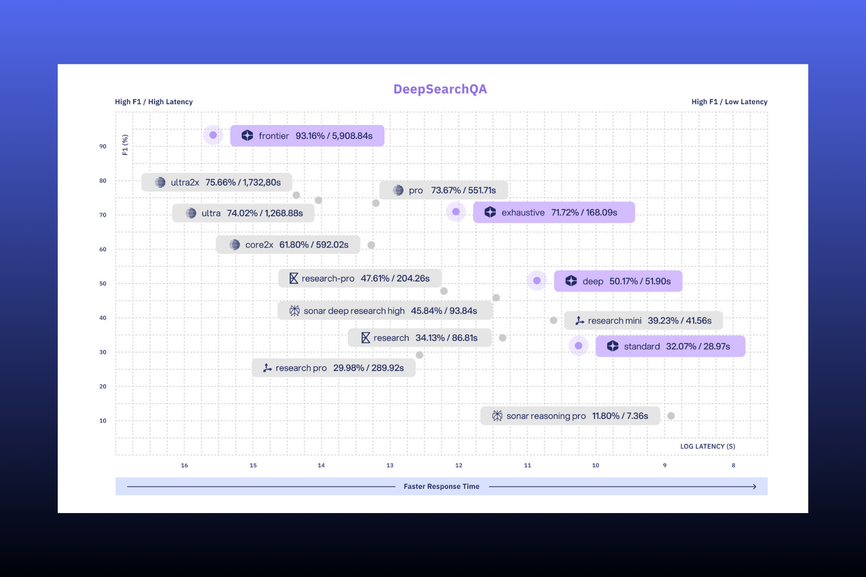Click the '11.80% / 7.36s' sonar reasoning value
Image resolution: width=866 pixels, height=577 pixels.
click(x=620, y=416)
